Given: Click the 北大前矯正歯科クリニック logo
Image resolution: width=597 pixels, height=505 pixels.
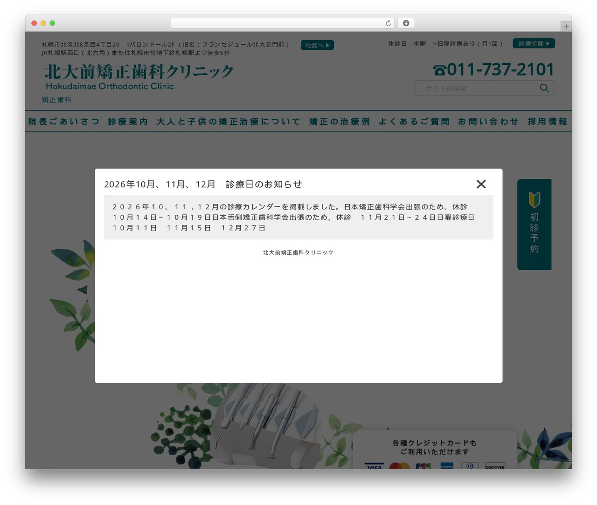Looking at the screenshot, I should point(139,77).
